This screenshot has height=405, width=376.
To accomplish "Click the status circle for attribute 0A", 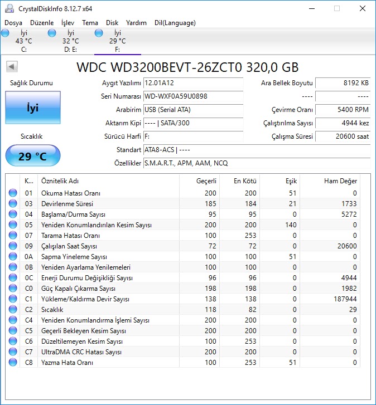I will (x=13, y=256).
